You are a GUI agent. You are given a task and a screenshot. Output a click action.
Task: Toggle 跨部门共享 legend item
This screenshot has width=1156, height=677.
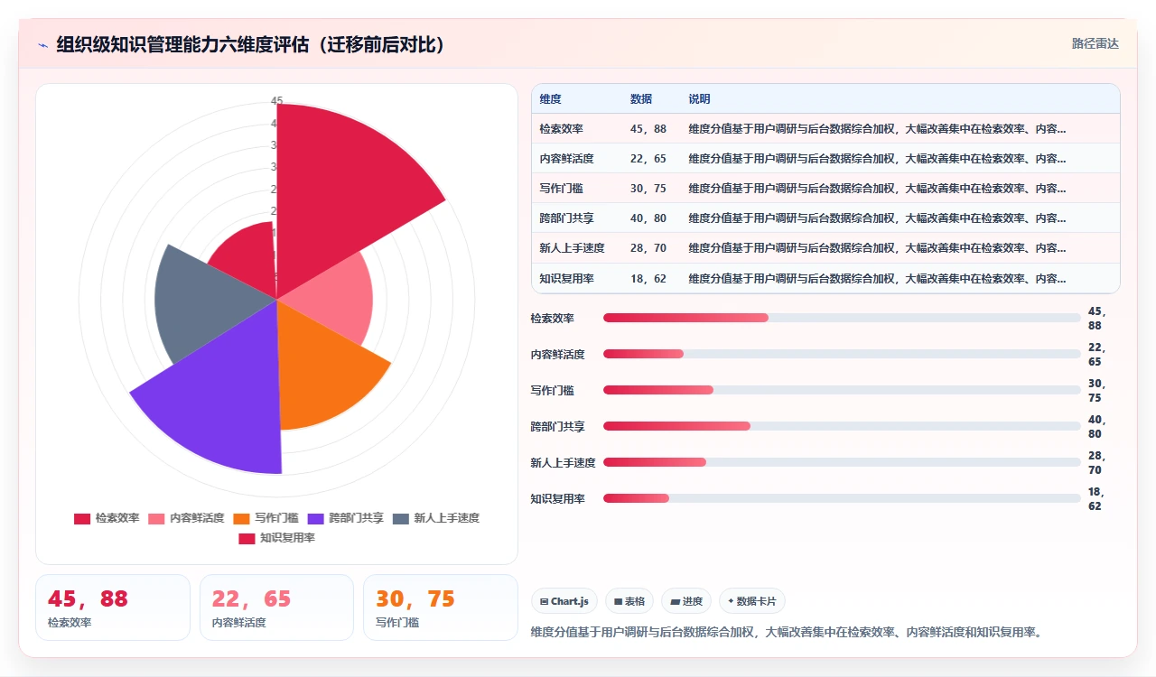pos(346,518)
